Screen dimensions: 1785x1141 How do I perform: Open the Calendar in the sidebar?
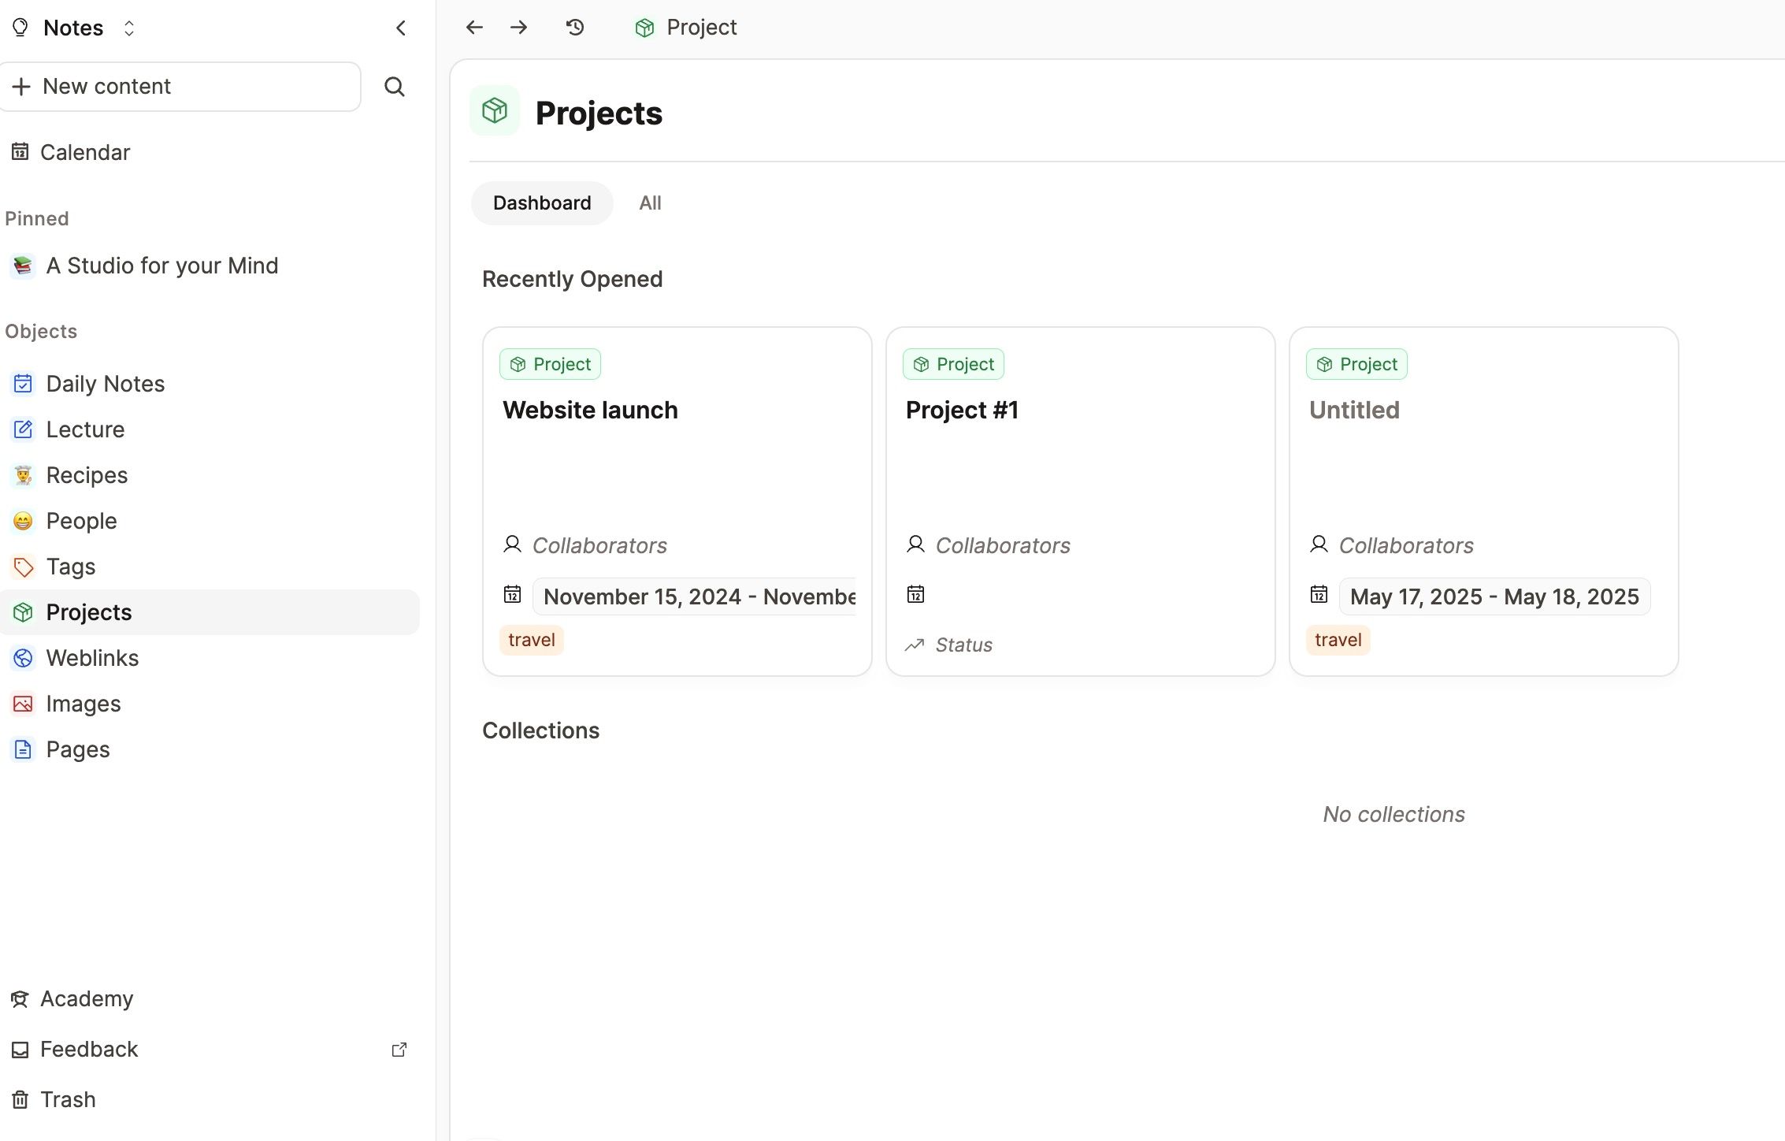pos(84,152)
